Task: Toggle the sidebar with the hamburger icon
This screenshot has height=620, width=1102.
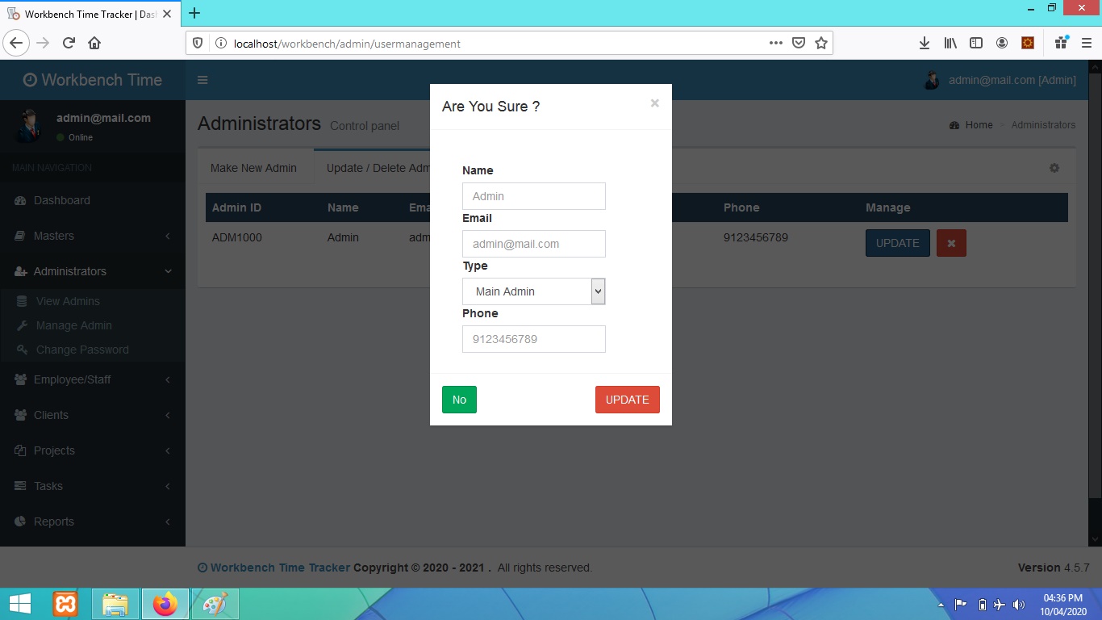Action: pos(202,80)
